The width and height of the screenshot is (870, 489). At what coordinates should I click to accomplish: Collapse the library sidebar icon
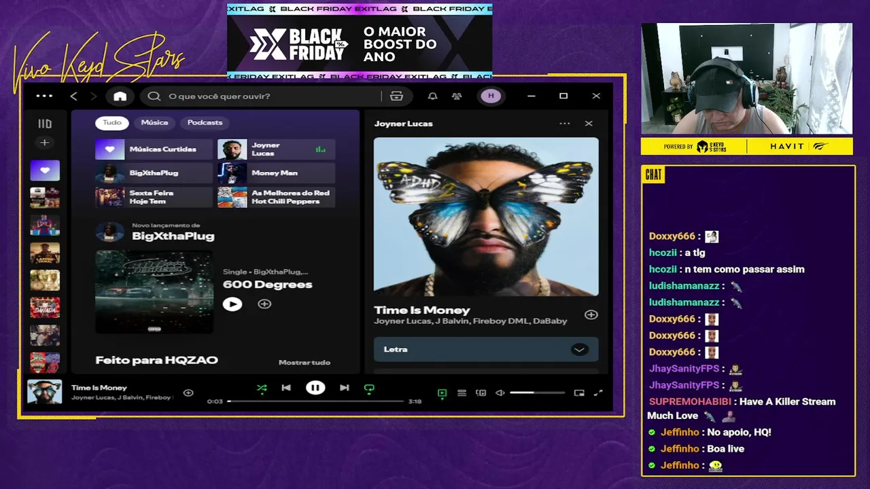[x=45, y=124]
